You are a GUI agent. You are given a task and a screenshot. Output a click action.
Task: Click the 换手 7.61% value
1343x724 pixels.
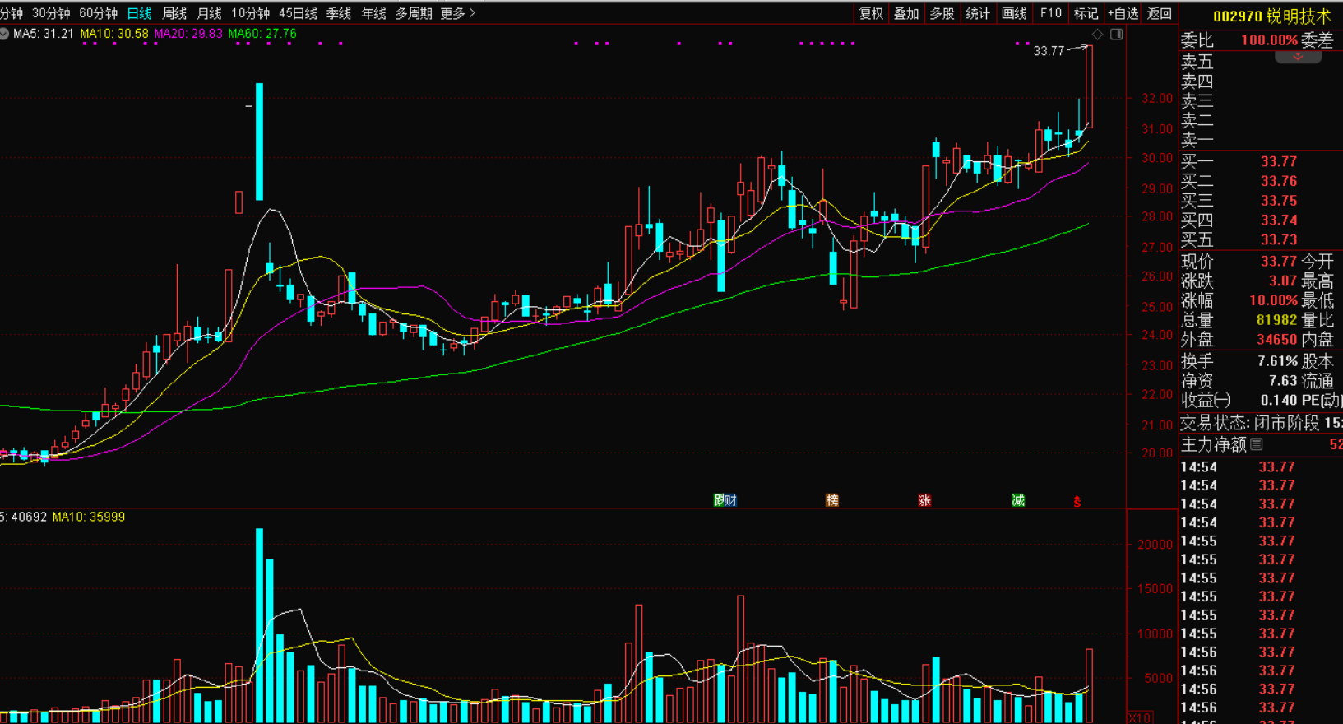click(1277, 361)
